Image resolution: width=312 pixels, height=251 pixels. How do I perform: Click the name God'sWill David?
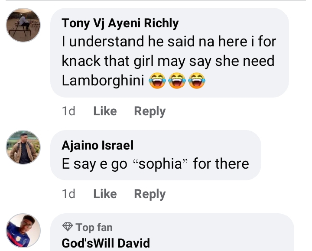click(106, 243)
